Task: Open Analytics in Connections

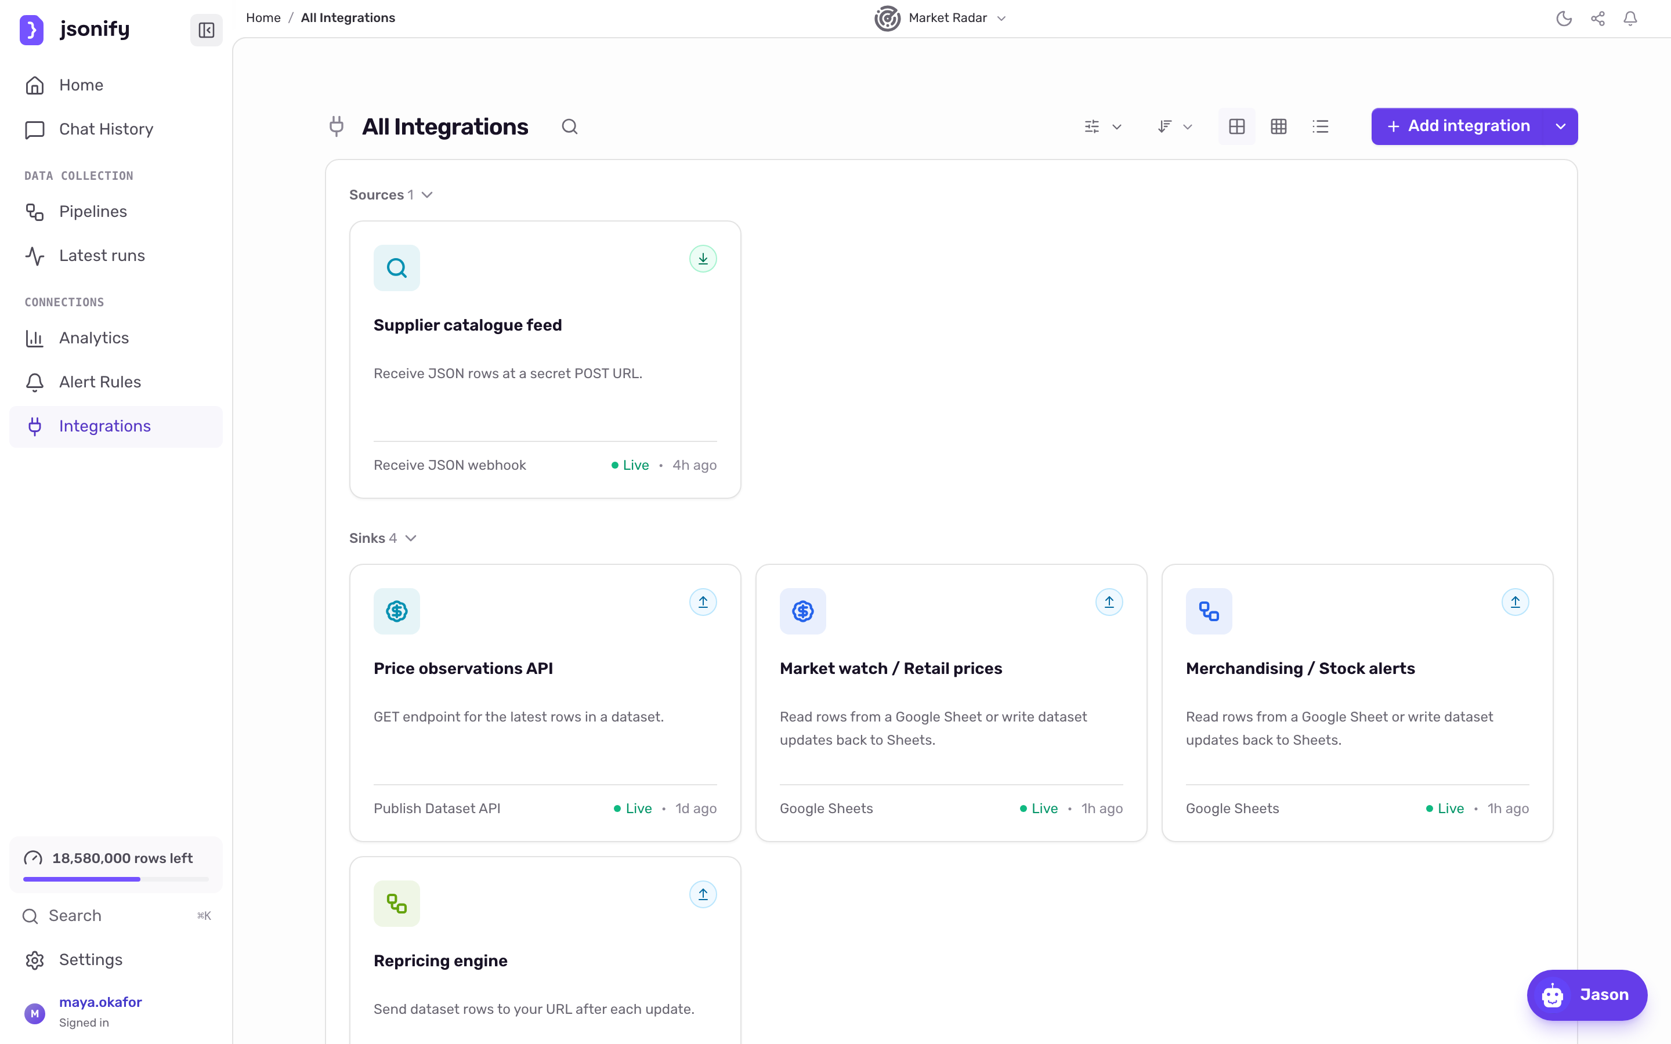Action: coord(116,338)
